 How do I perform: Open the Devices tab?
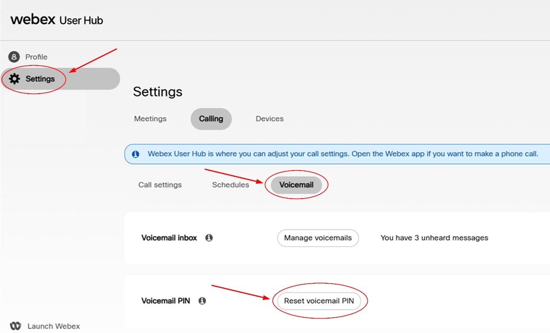pos(269,119)
